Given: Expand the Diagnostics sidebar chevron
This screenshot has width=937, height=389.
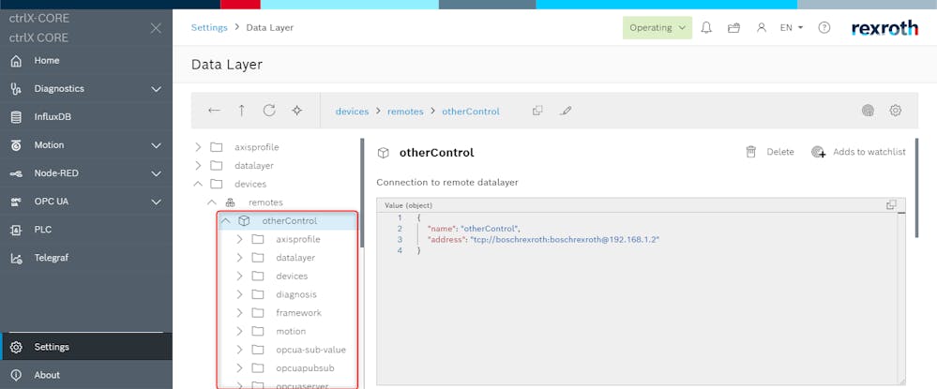Looking at the screenshot, I should 156,89.
